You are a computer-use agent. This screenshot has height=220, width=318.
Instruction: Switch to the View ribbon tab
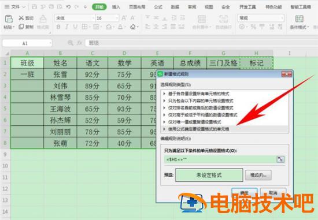pyautogui.click(x=209, y=7)
